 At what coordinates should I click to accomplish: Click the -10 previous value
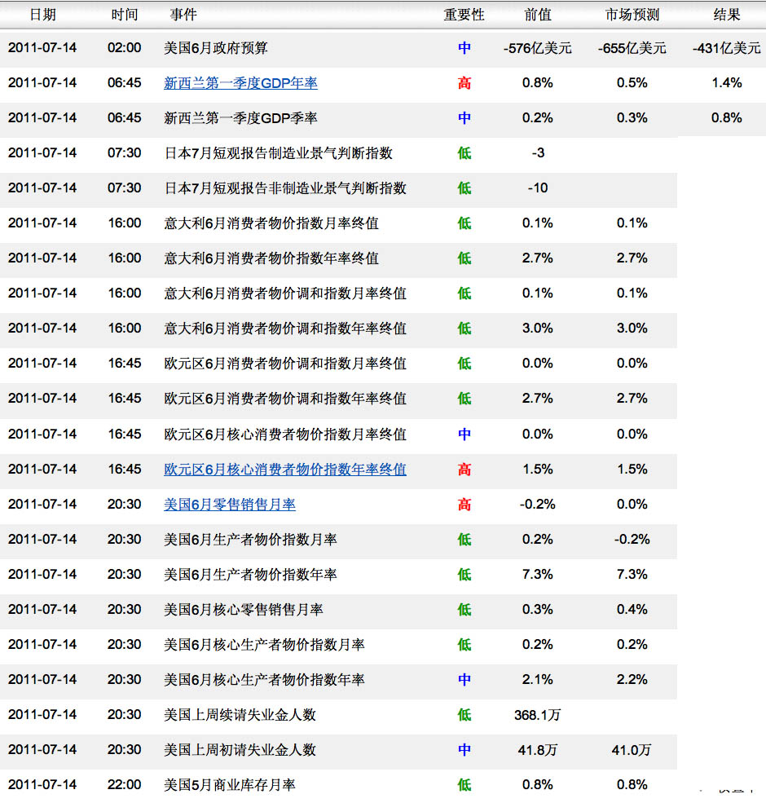coord(538,188)
